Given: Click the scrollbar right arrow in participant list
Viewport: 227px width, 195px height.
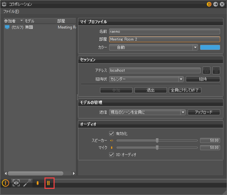Looking at the screenshot, I should coord(74,173).
